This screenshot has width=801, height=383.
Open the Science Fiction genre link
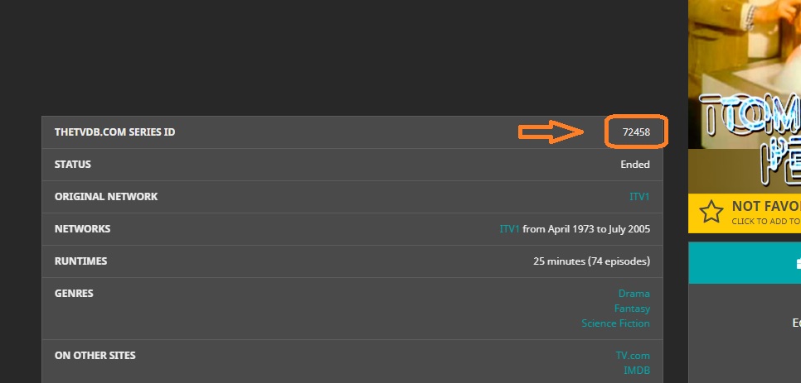tap(615, 323)
